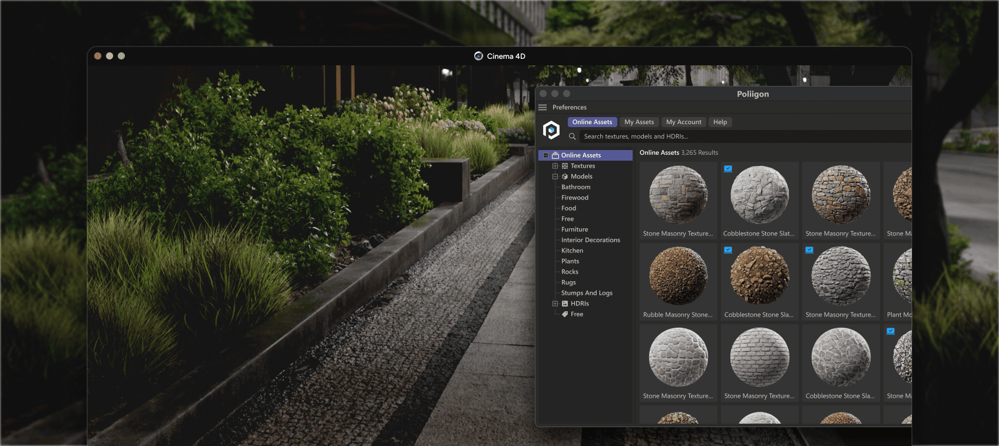
Task: Click the Cinema 4D logo in title bar
Action: click(x=479, y=56)
